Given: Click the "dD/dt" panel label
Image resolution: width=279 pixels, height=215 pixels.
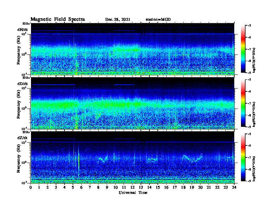Looking at the screenshot, I should (23, 84).
